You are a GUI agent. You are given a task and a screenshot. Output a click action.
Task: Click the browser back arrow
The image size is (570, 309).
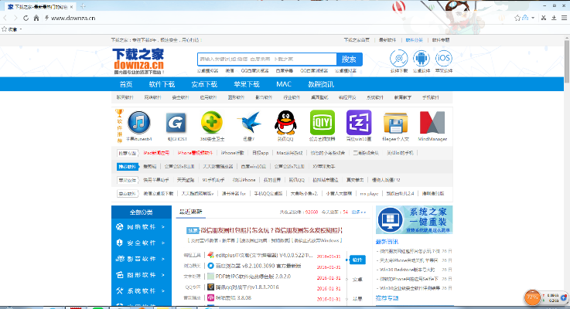click(9, 17)
